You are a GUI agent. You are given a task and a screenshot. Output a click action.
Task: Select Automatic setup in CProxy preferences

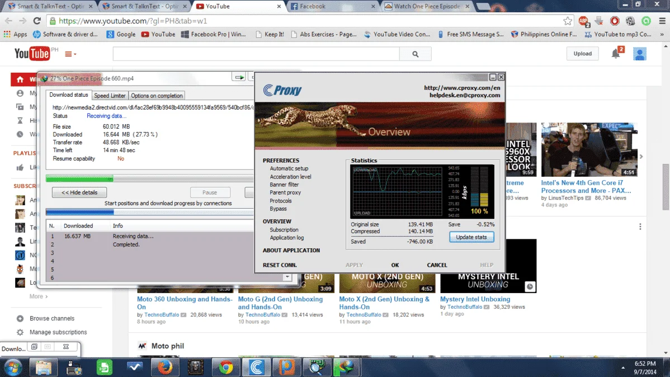tap(289, 168)
